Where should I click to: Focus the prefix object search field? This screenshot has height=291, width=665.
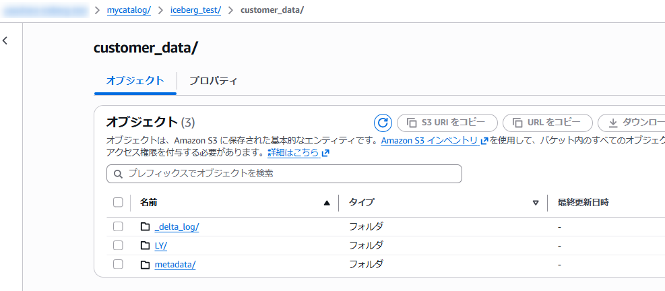coord(290,174)
